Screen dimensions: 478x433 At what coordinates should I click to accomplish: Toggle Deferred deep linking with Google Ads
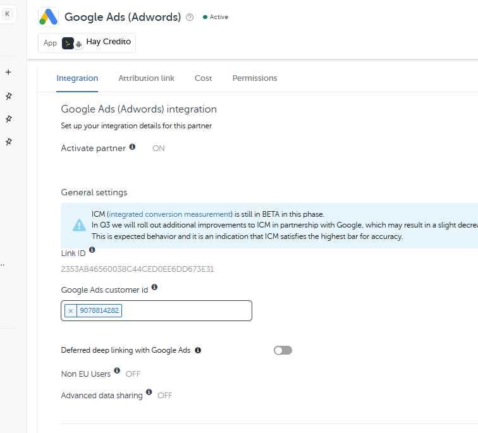coord(283,350)
